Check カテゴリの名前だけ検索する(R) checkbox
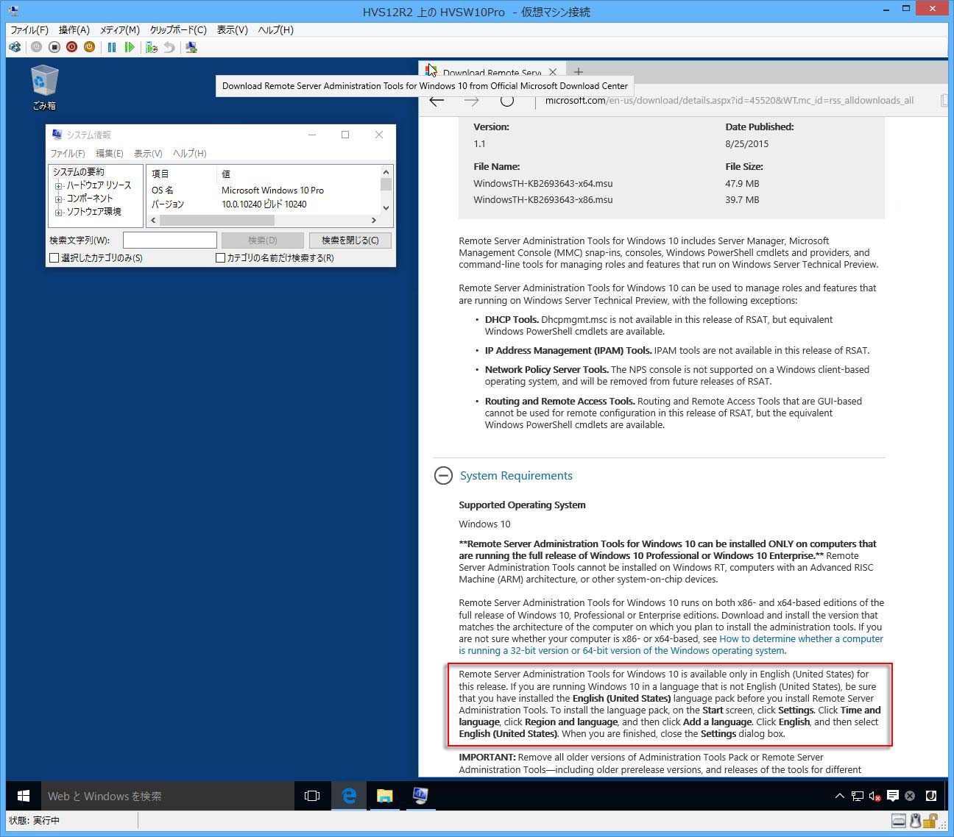Image resolution: width=954 pixels, height=837 pixels. 220,258
